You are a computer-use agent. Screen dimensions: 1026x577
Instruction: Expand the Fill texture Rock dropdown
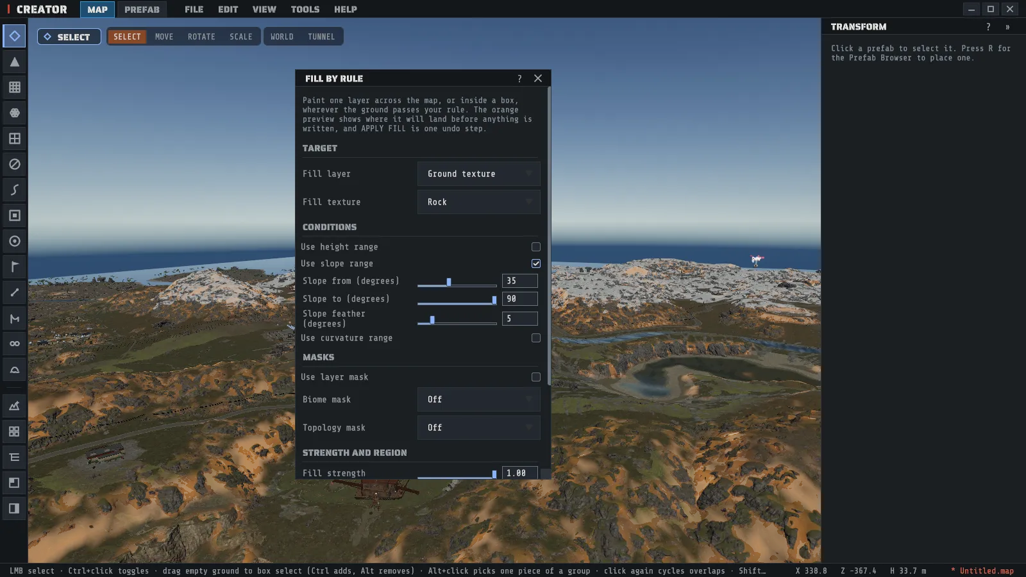tap(478, 202)
